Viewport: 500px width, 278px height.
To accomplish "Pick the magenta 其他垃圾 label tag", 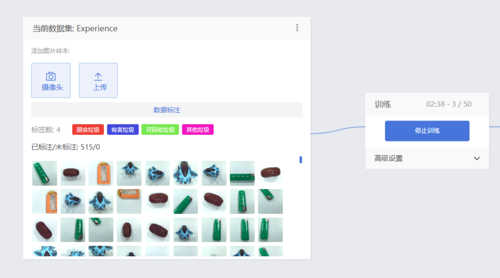I will (x=198, y=130).
